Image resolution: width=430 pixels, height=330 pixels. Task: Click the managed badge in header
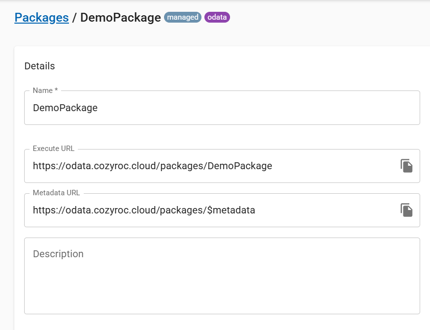[182, 17]
